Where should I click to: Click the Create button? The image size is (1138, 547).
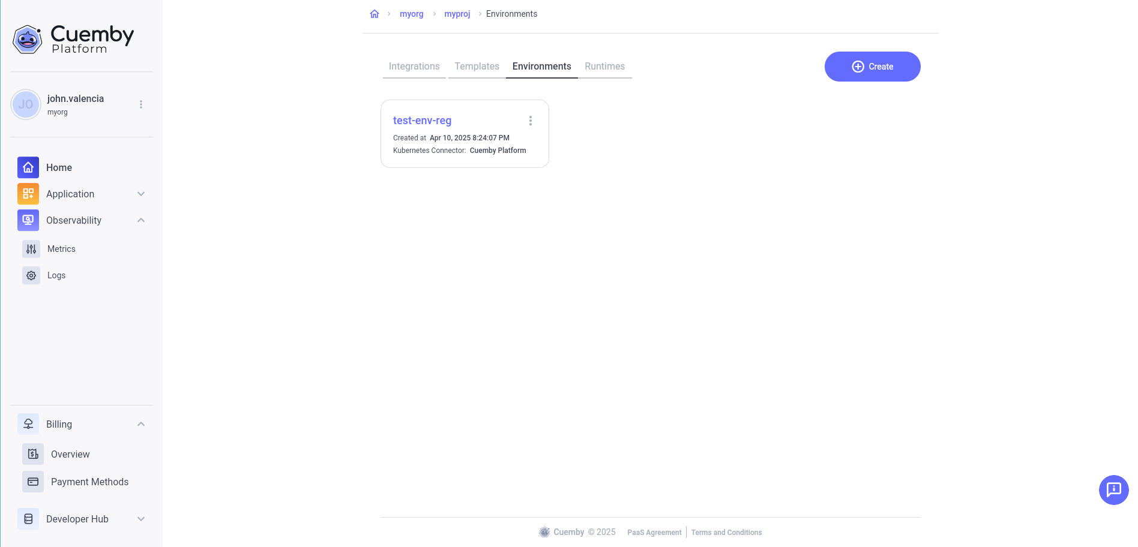[872, 66]
